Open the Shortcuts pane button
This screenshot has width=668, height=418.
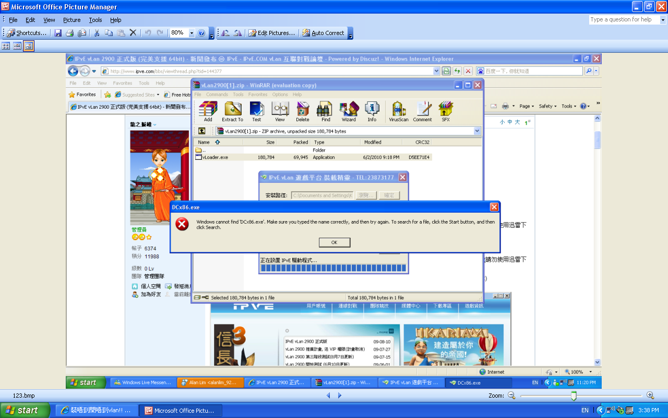coord(27,33)
